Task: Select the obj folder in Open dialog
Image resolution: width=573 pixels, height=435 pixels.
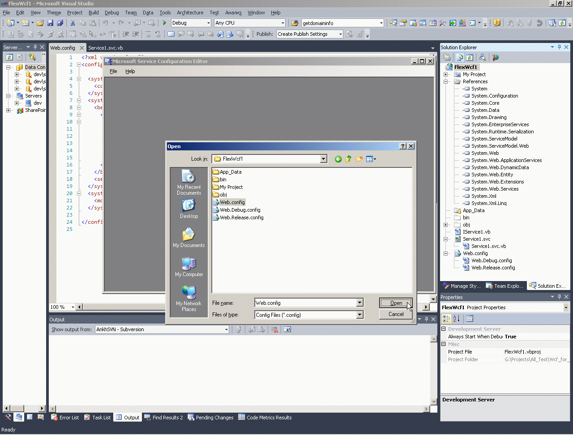Action: 220,195
